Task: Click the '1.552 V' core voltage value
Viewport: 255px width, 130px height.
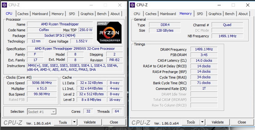Action: pyautogui.click(x=82, y=41)
